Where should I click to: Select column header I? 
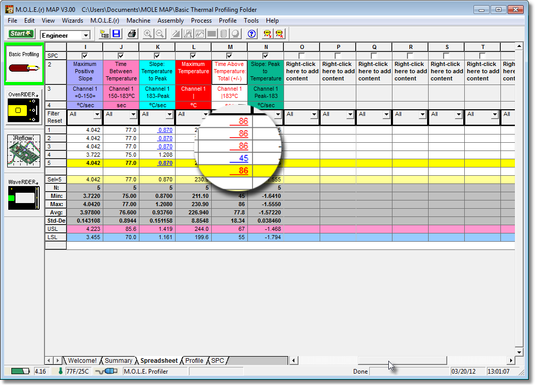[85, 47]
